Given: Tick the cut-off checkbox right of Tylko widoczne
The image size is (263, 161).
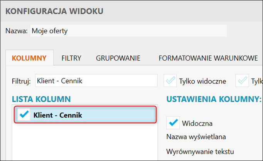Looking at the screenshot, I should 243,81.
